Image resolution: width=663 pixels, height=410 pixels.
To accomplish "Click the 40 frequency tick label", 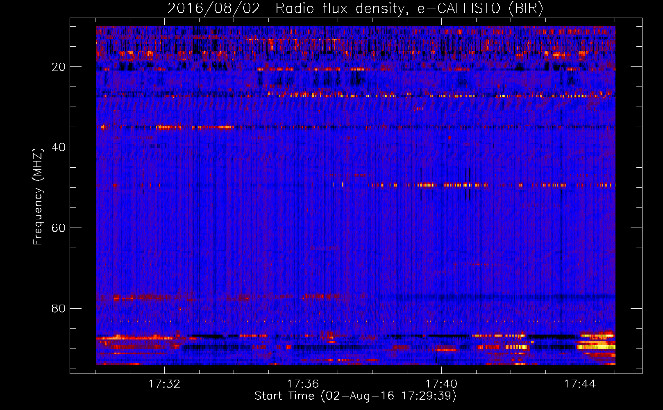I will tap(59, 147).
